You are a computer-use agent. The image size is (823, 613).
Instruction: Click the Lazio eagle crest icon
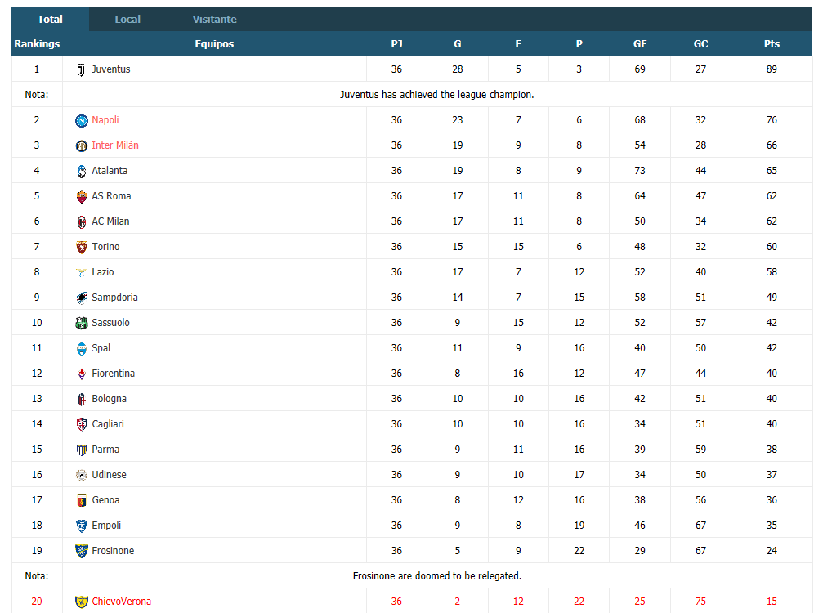pyautogui.click(x=82, y=272)
